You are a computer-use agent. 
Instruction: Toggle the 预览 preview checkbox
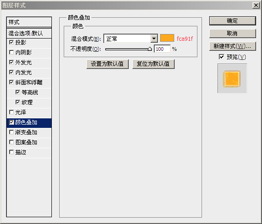222,57
